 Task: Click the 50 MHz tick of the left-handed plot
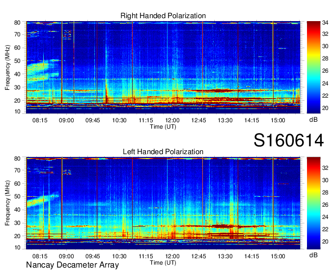coord(17,197)
